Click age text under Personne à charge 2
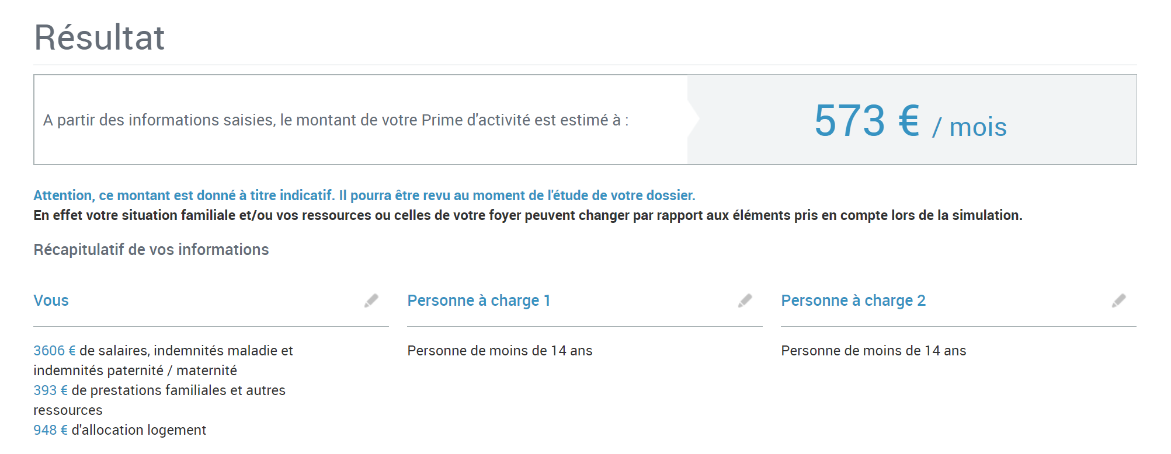The image size is (1171, 454). [x=874, y=351]
